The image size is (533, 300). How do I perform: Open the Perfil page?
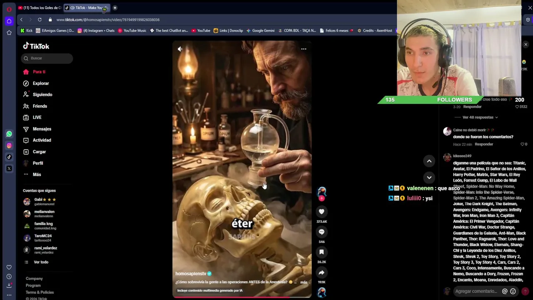pyautogui.click(x=33, y=163)
